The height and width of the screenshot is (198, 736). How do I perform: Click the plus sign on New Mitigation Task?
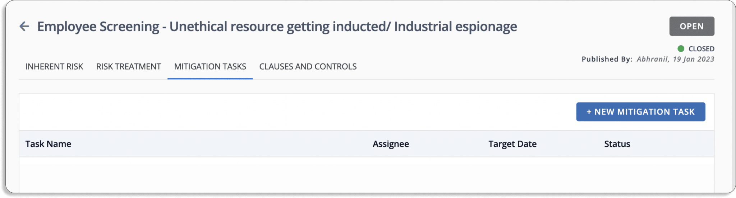[x=589, y=112]
